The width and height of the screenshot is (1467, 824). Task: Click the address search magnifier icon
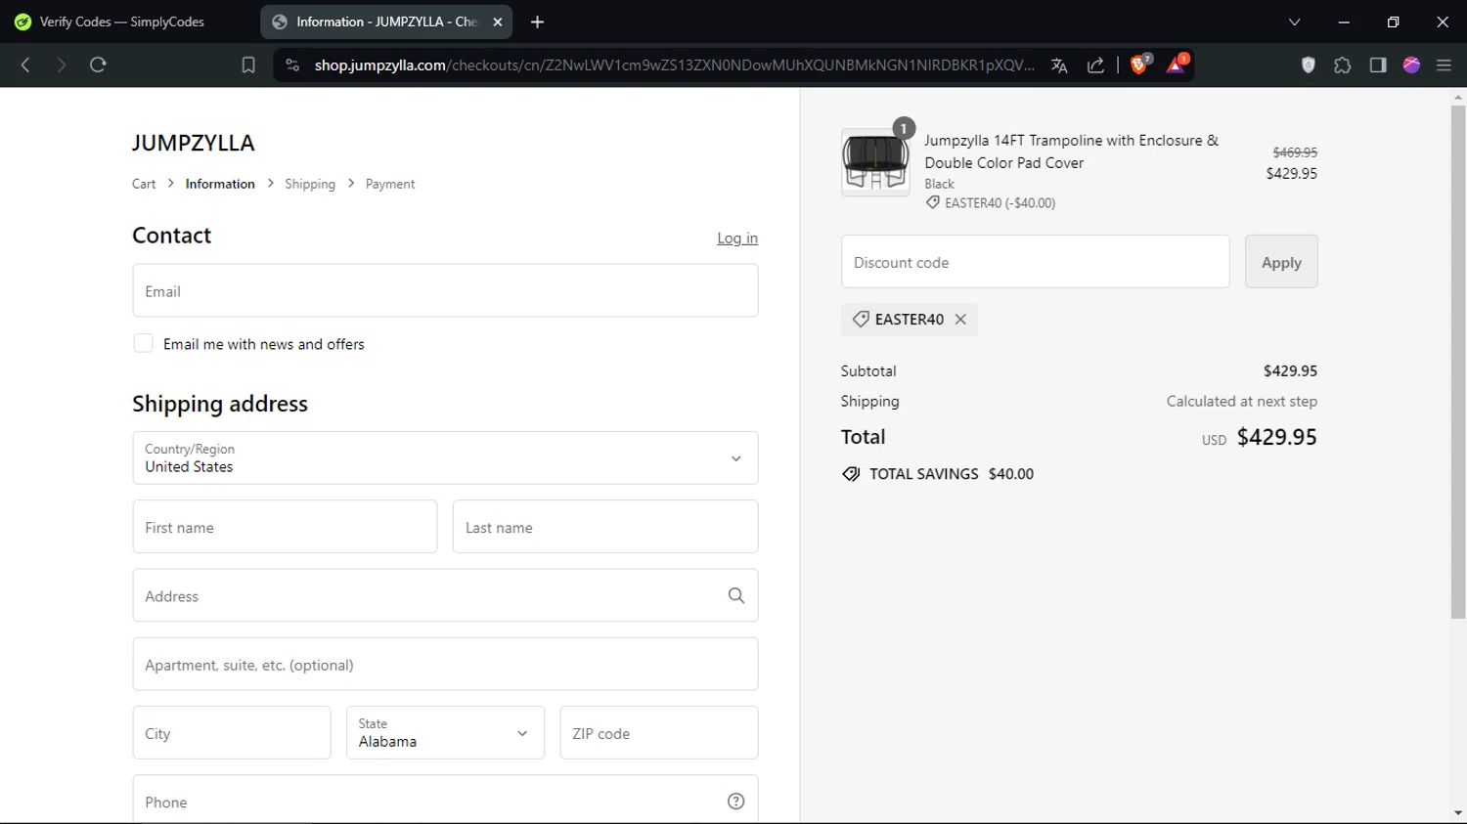736,595
